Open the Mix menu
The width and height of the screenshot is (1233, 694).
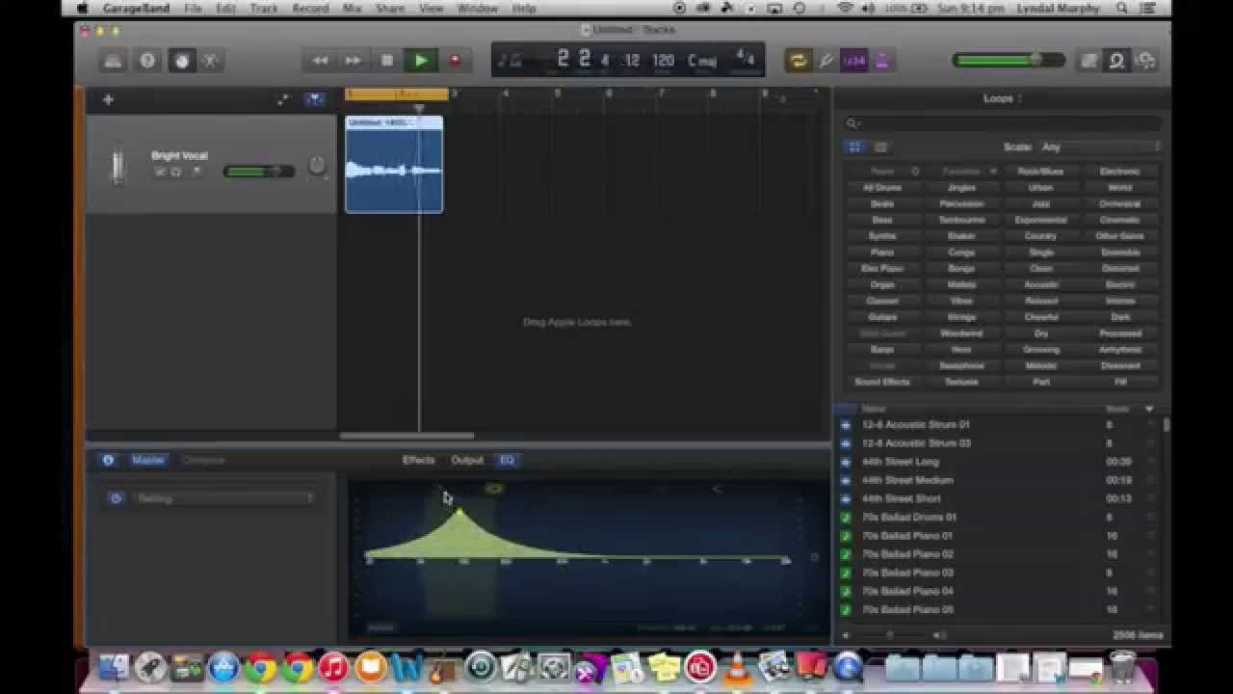(353, 8)
